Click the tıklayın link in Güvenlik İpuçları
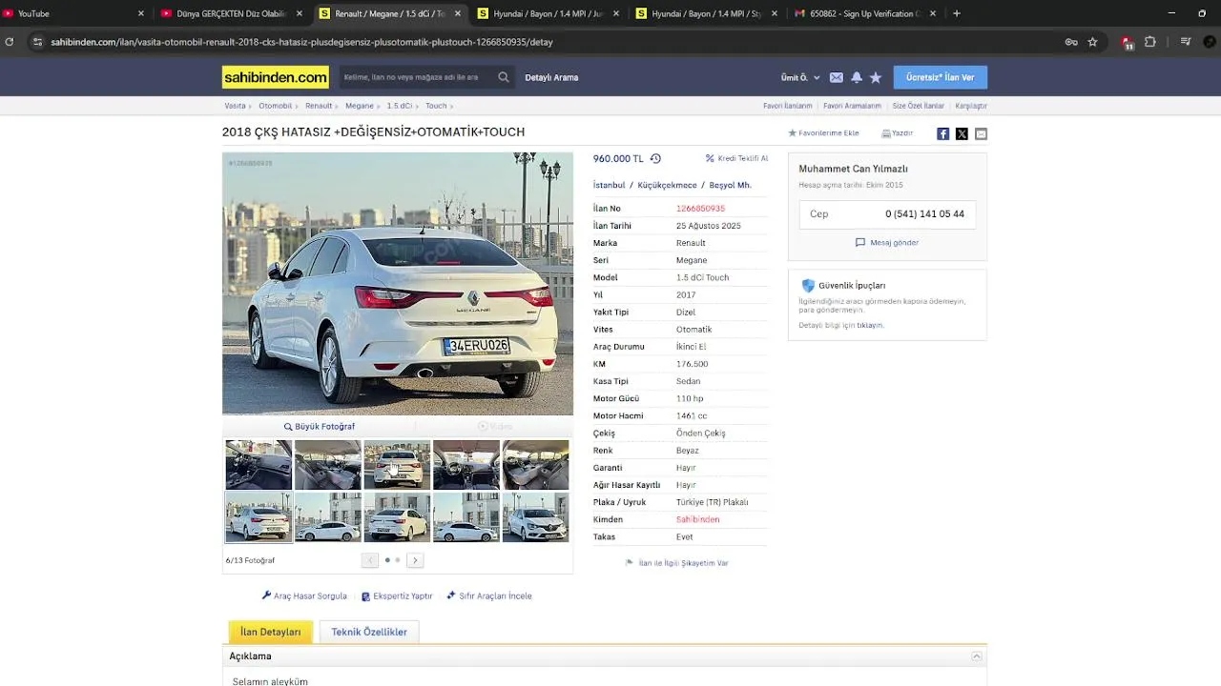The height and width of the screenshot is (686, 1221). coord(870,325)
